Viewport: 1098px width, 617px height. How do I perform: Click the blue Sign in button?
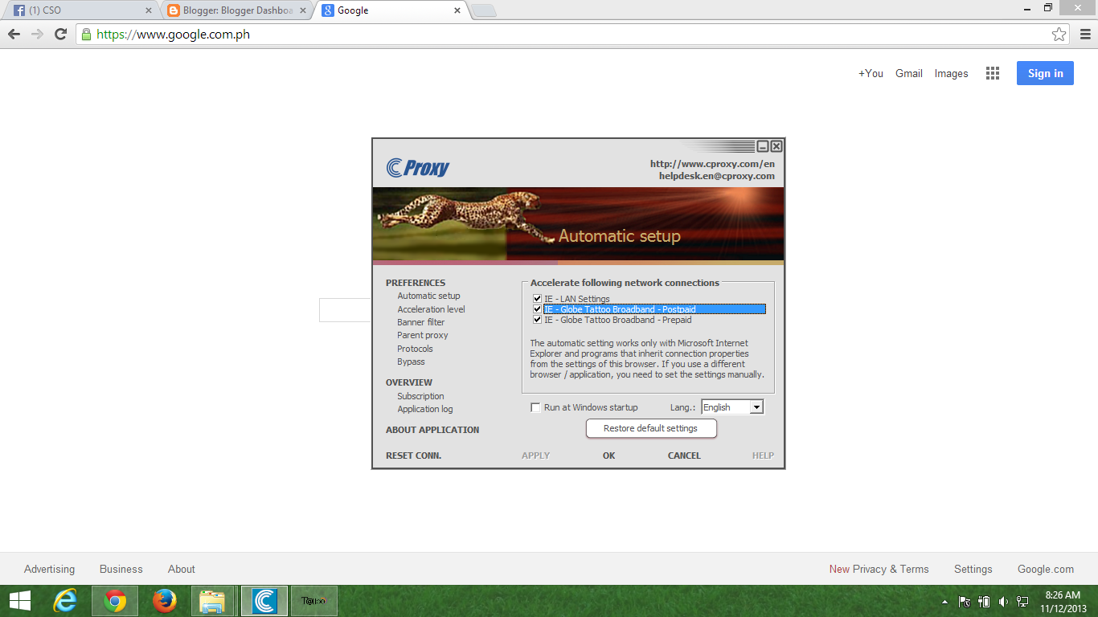click(1045, 73)
